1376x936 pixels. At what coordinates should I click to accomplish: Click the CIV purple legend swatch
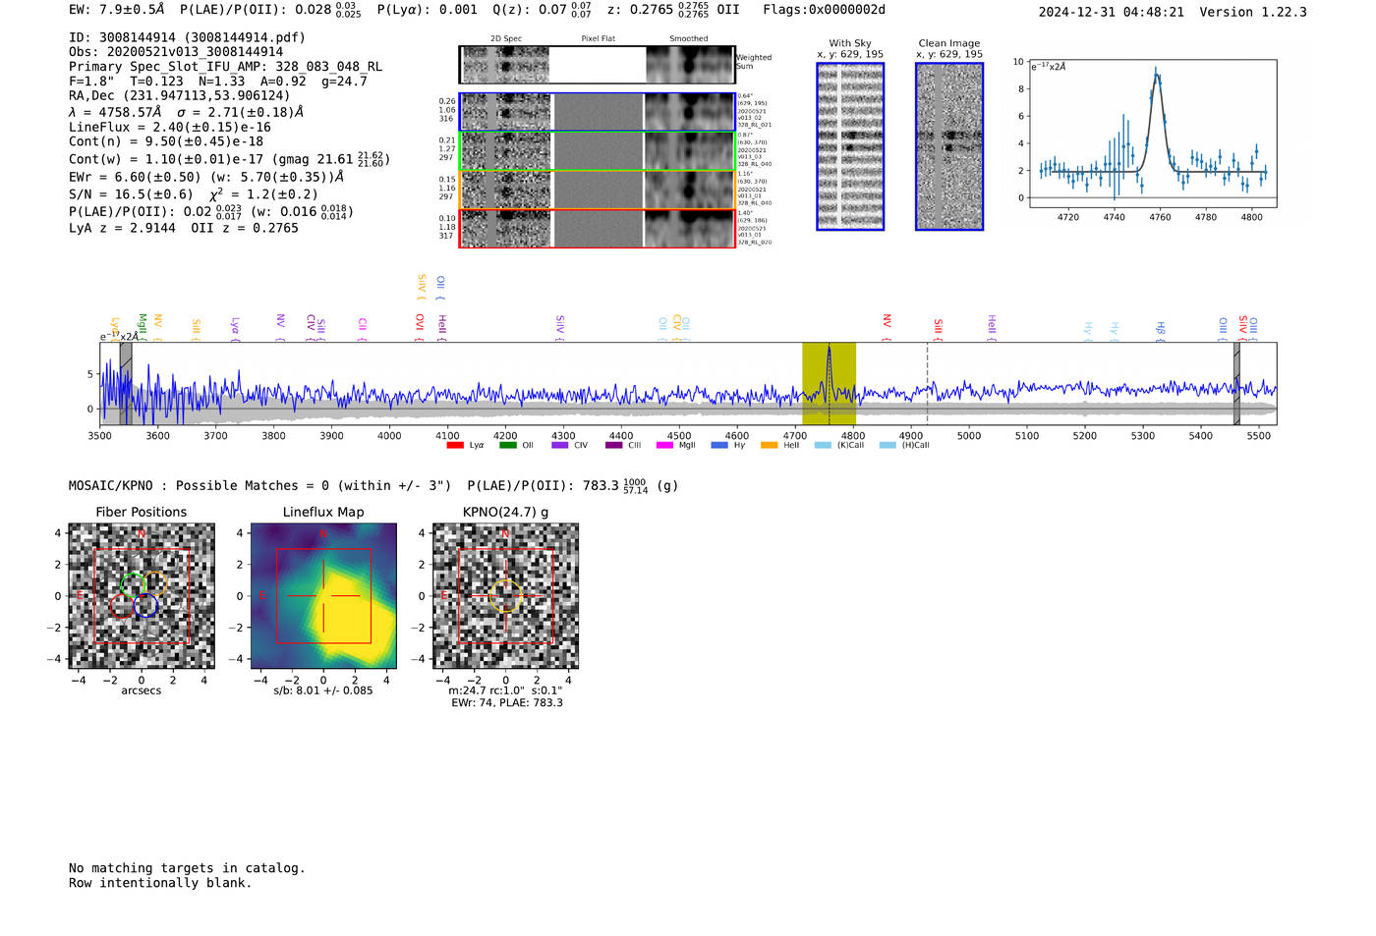(x=560, y=445)
